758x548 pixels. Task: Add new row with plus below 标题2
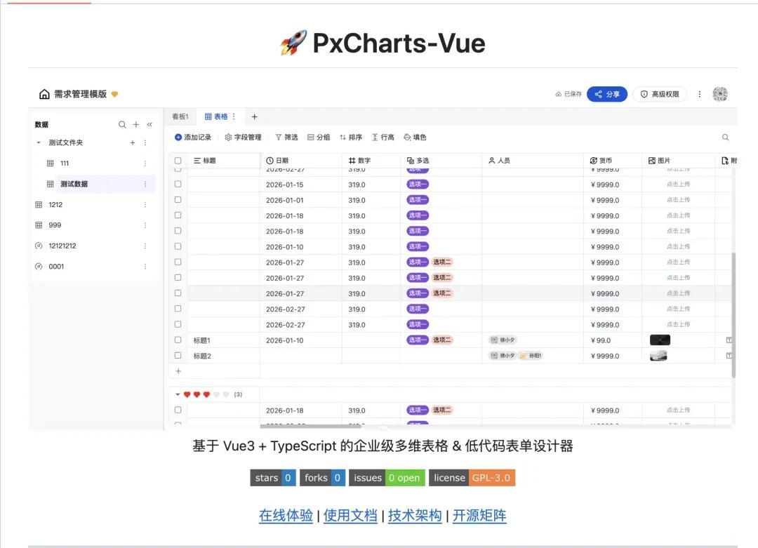point(178,371)
